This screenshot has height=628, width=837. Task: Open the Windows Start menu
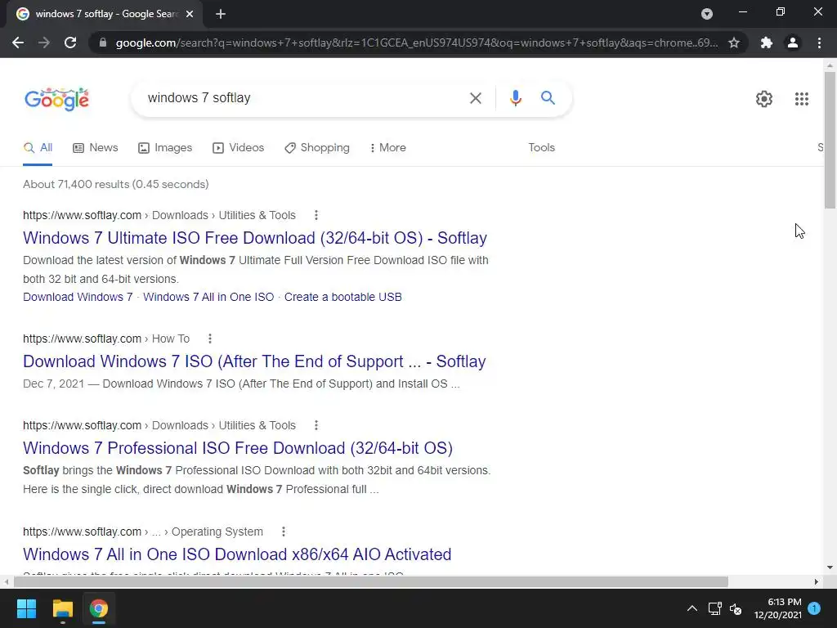pyautogui.click(x=26, y=608)
